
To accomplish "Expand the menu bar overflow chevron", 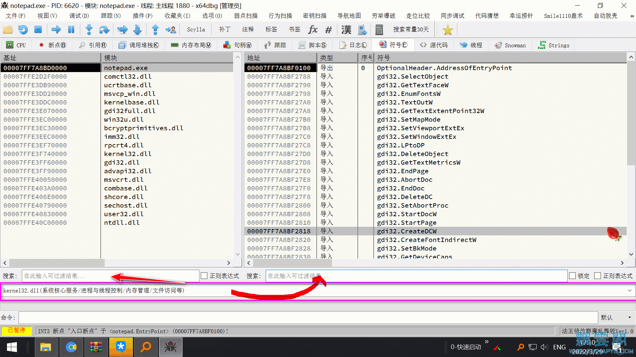I will coord(632,16).
